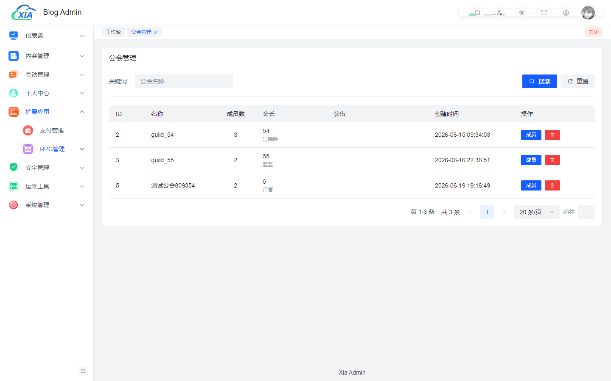Expand the 运维工具 menu chevron

click(x=82, y=186)
